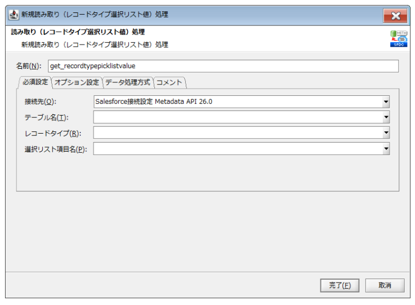Screen dimensions: 415x305
Task: Close the dialog with the X button
Action: pos(396,16)
